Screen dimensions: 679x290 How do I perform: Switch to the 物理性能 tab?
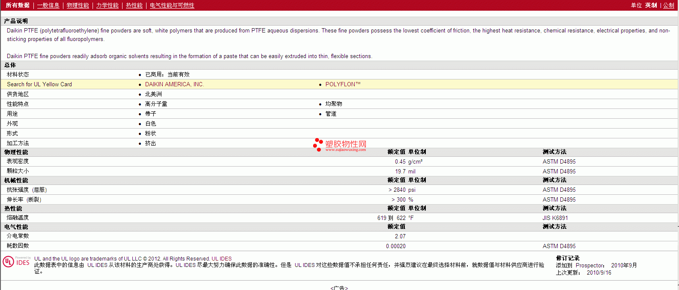click(78, 5)
